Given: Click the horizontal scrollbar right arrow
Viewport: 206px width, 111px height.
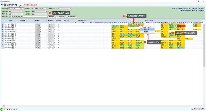Looking at the screenshot, I should 202,106.
